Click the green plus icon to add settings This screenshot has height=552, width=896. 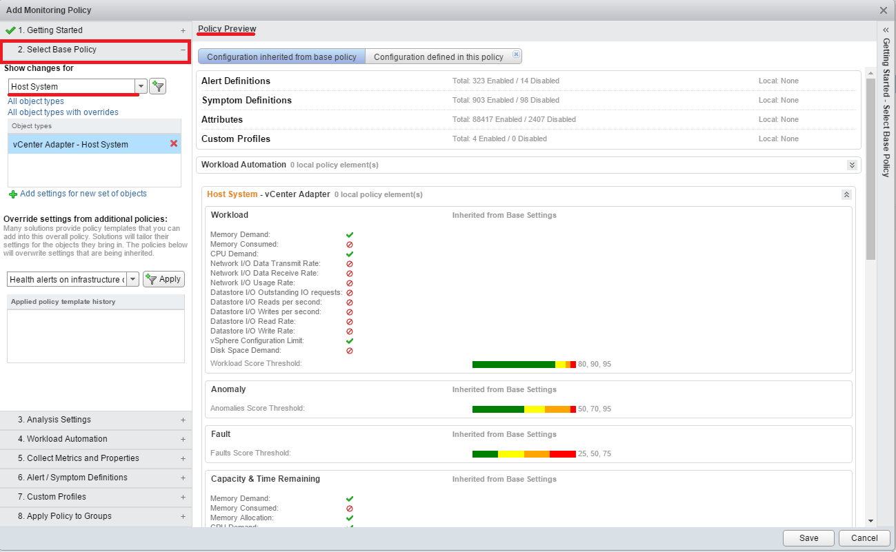(13, 194)
